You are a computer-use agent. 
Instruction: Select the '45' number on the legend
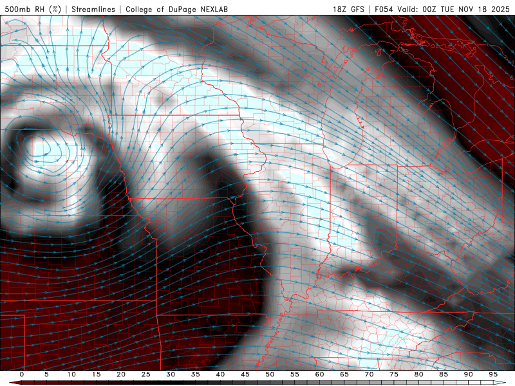click(245, 374)
